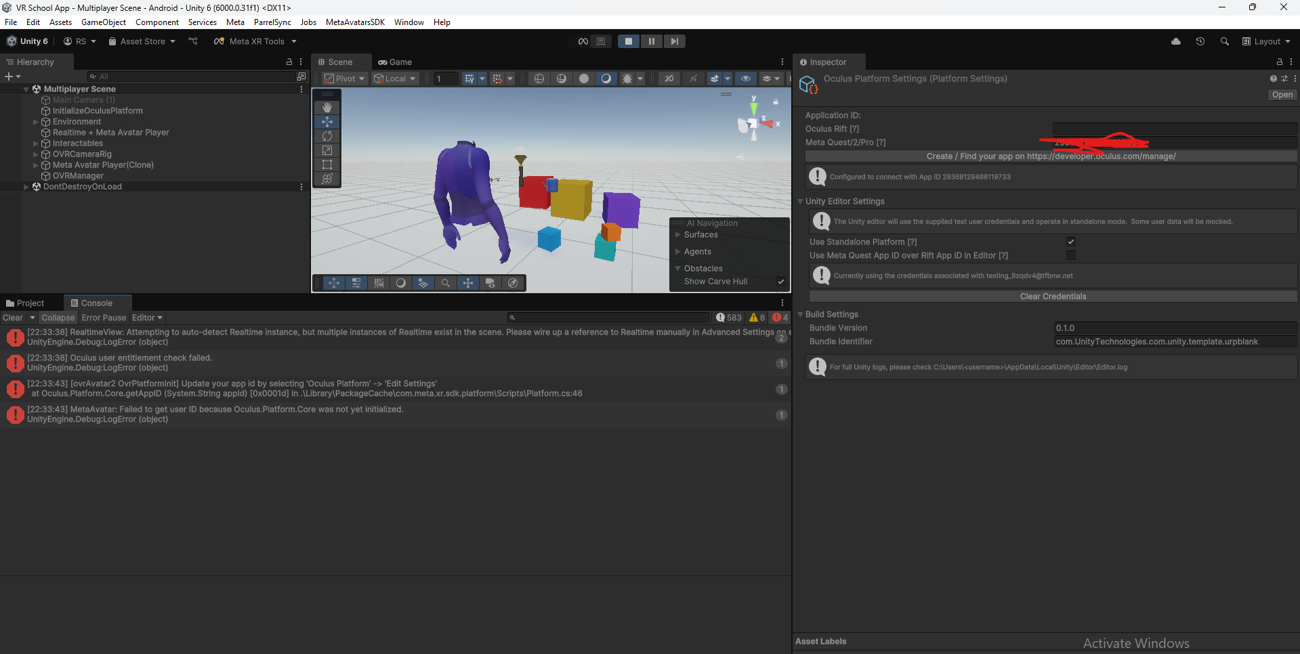Select the Rotate tool in the Scene toolbar
Viewport: 1300px width, 654px height.
327,136
